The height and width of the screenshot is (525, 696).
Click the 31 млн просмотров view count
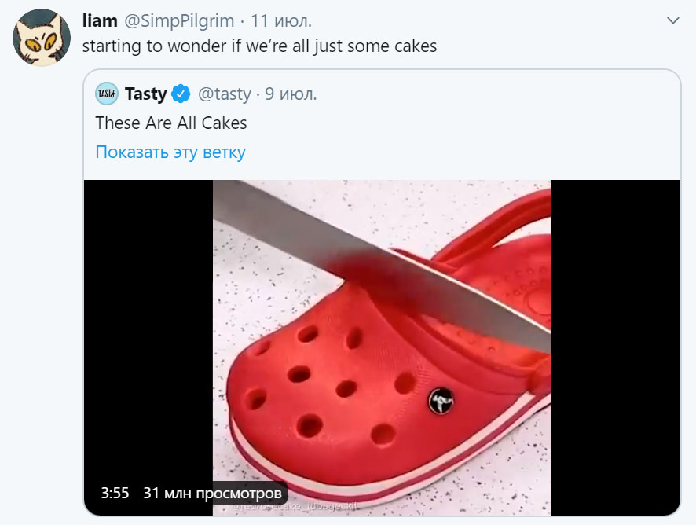[212, 493]
